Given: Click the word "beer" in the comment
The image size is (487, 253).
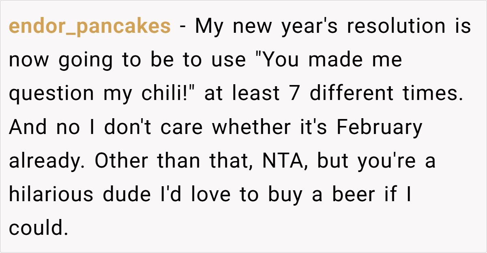Looking at the screenshot, I should coord(345,195).
